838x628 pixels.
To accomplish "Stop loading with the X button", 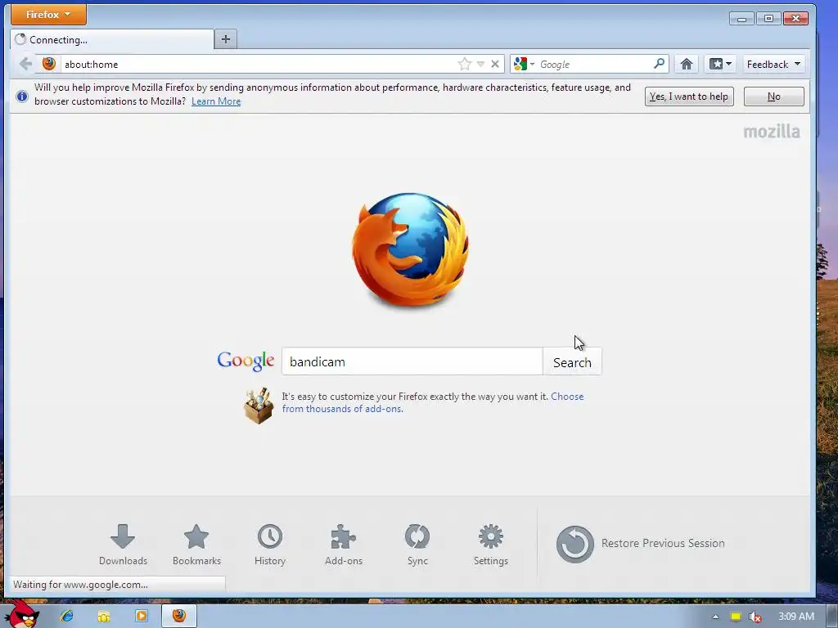I will click(x=495, y=64).
